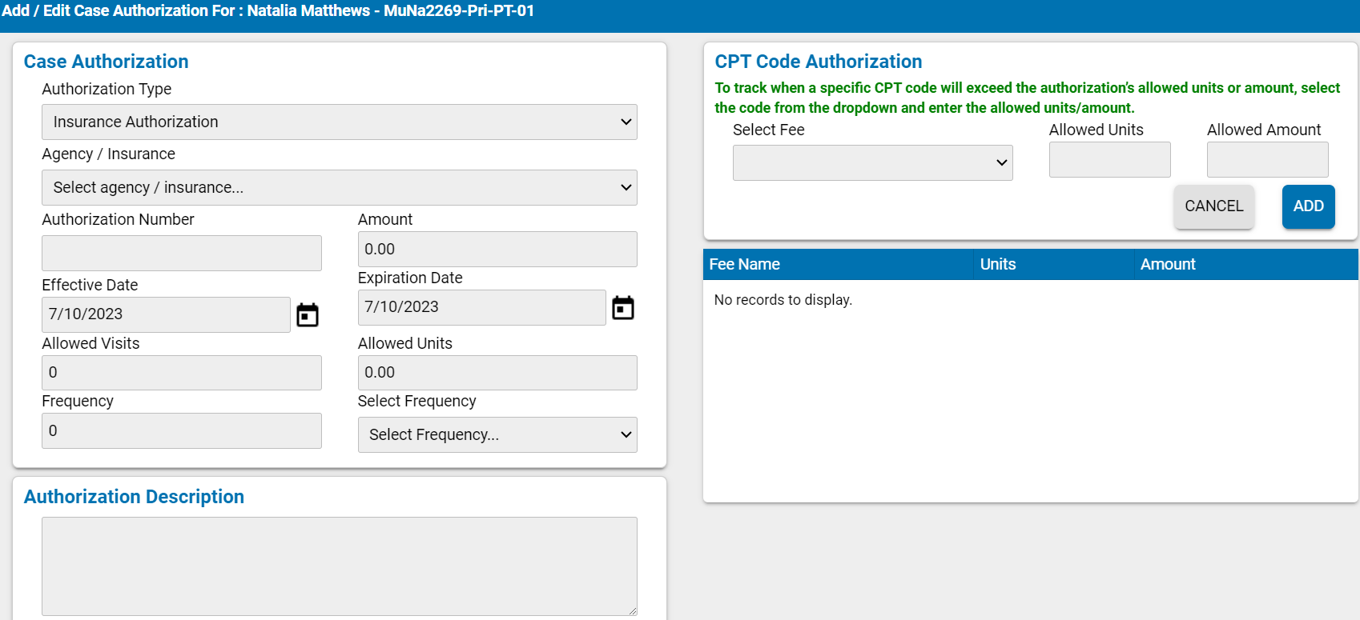The width and height of the screenshot is (1360, 620).
Task: Click inside the Authorization Description text area
Action: coord(339,566)
